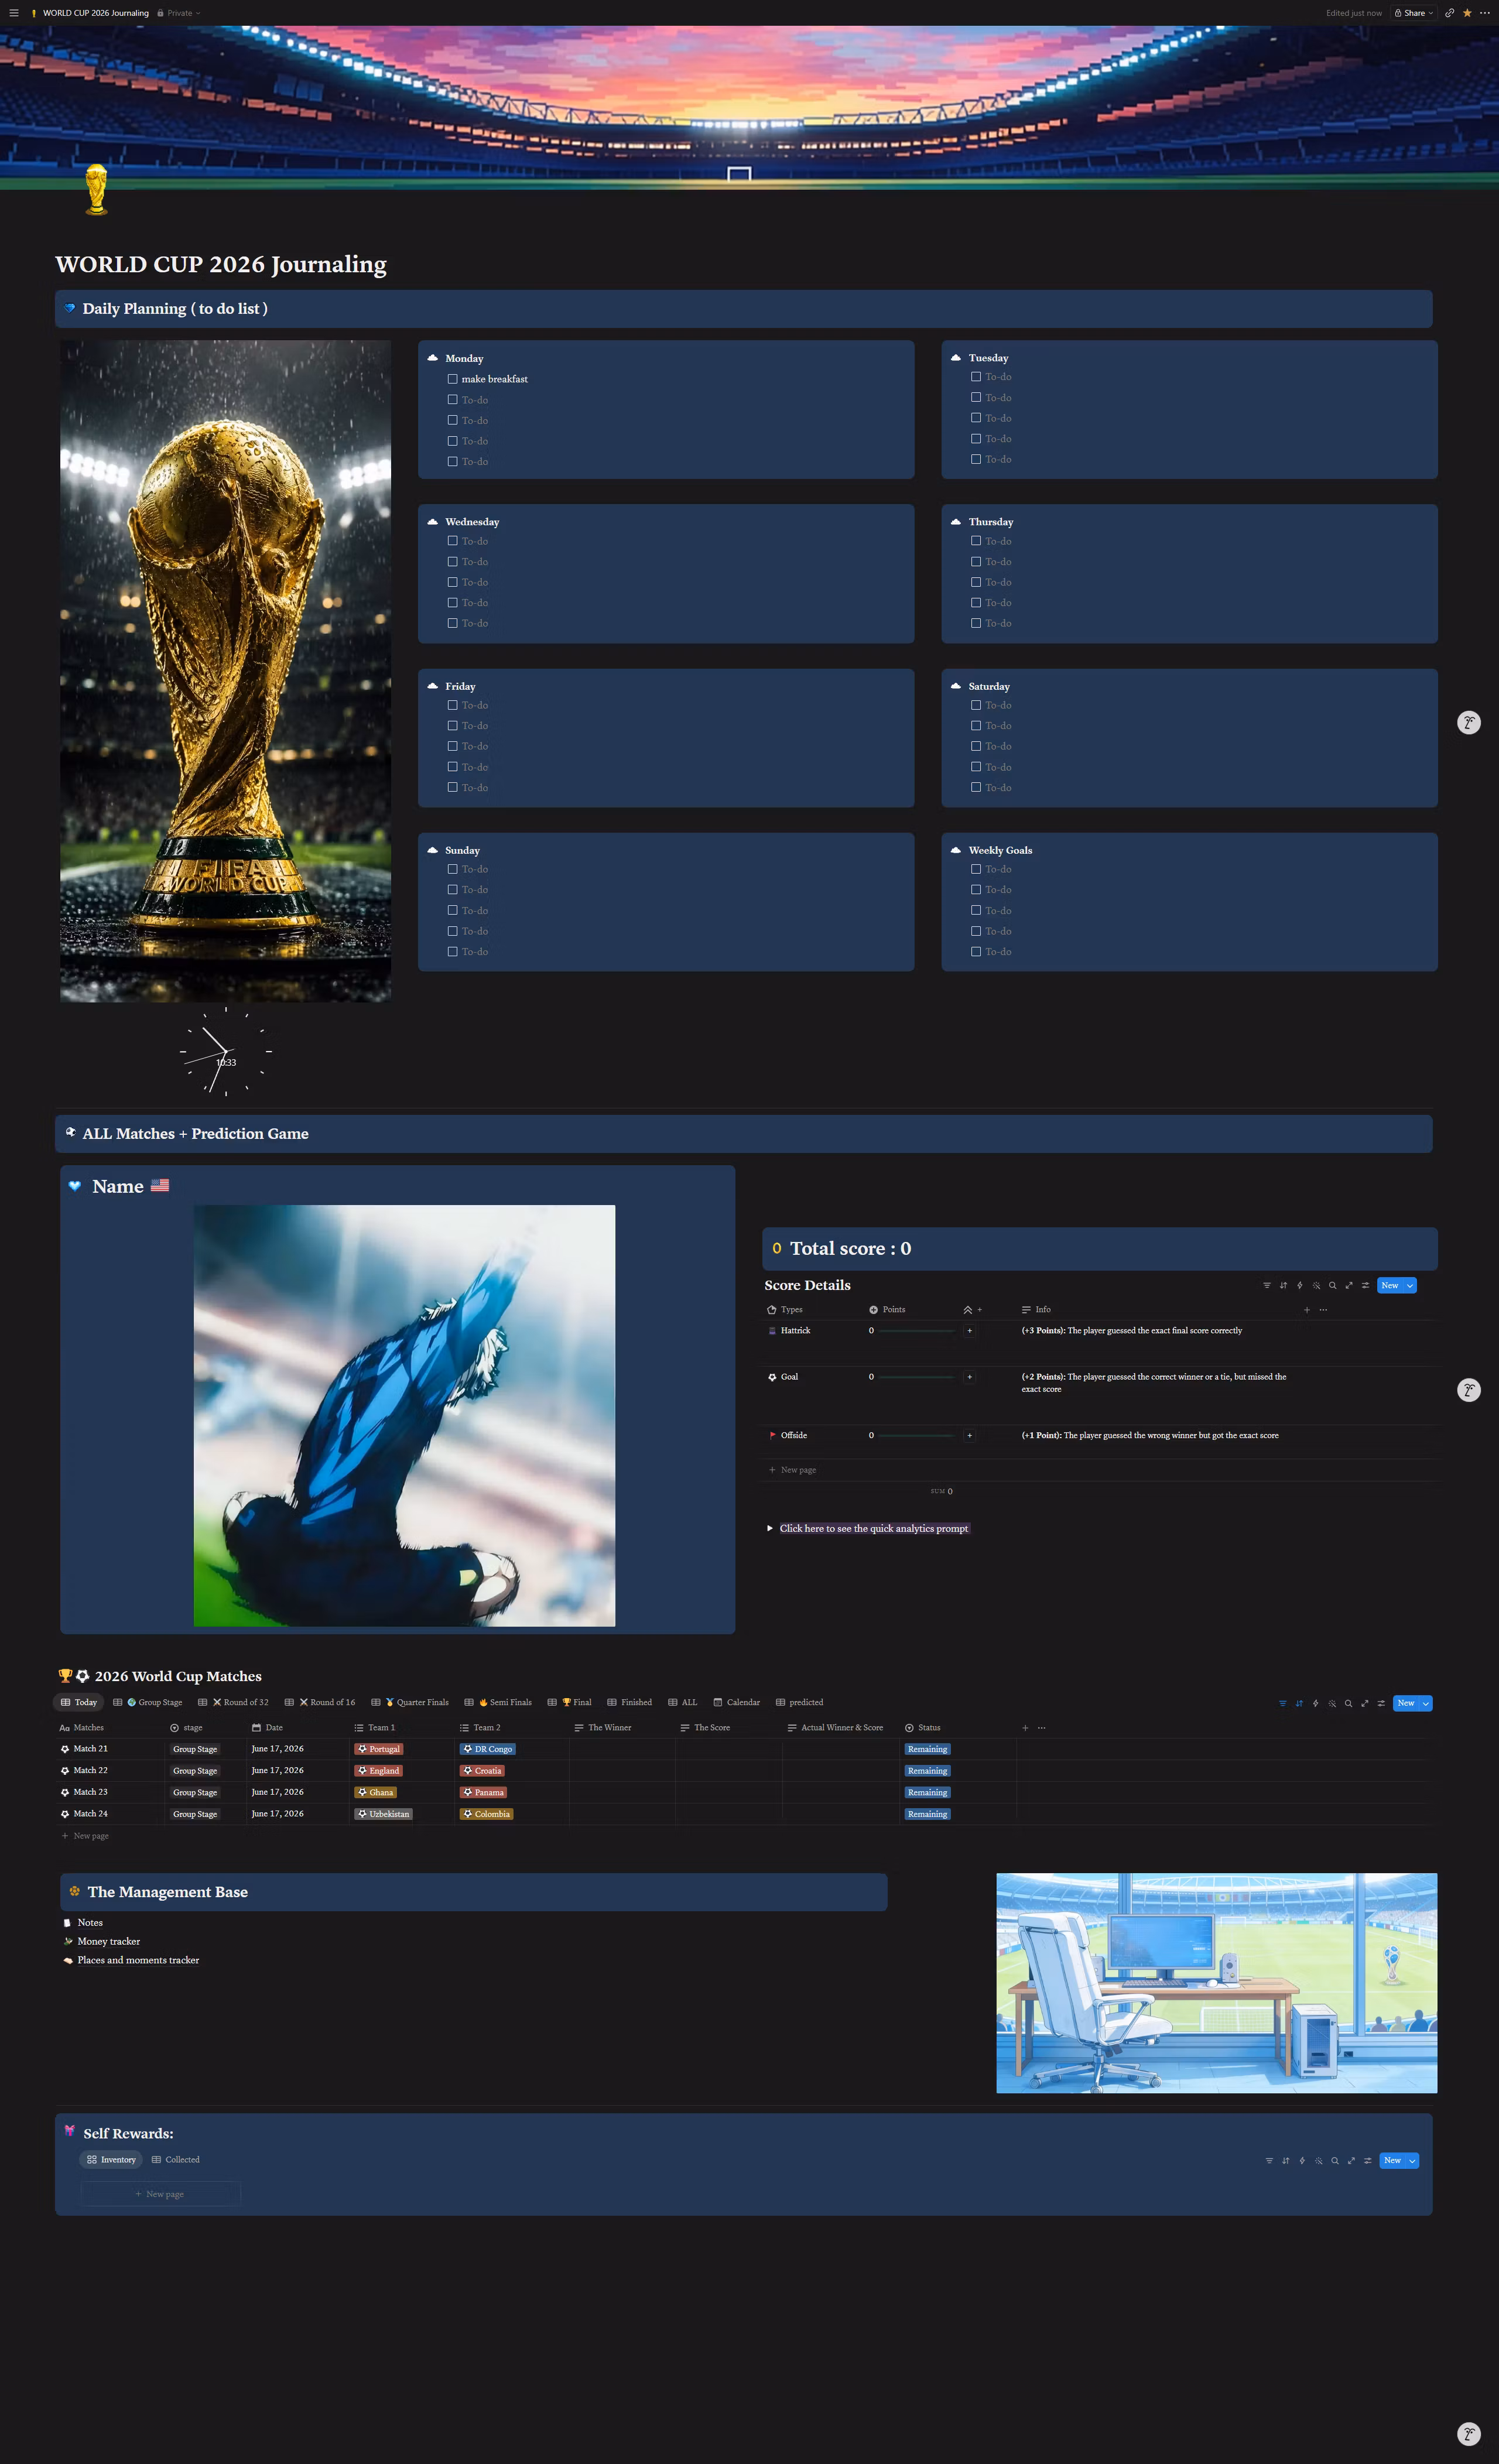Open view settings icon in Score Details
The width and height of the screenshot is (1499, 2464).
[1365, 1286]
